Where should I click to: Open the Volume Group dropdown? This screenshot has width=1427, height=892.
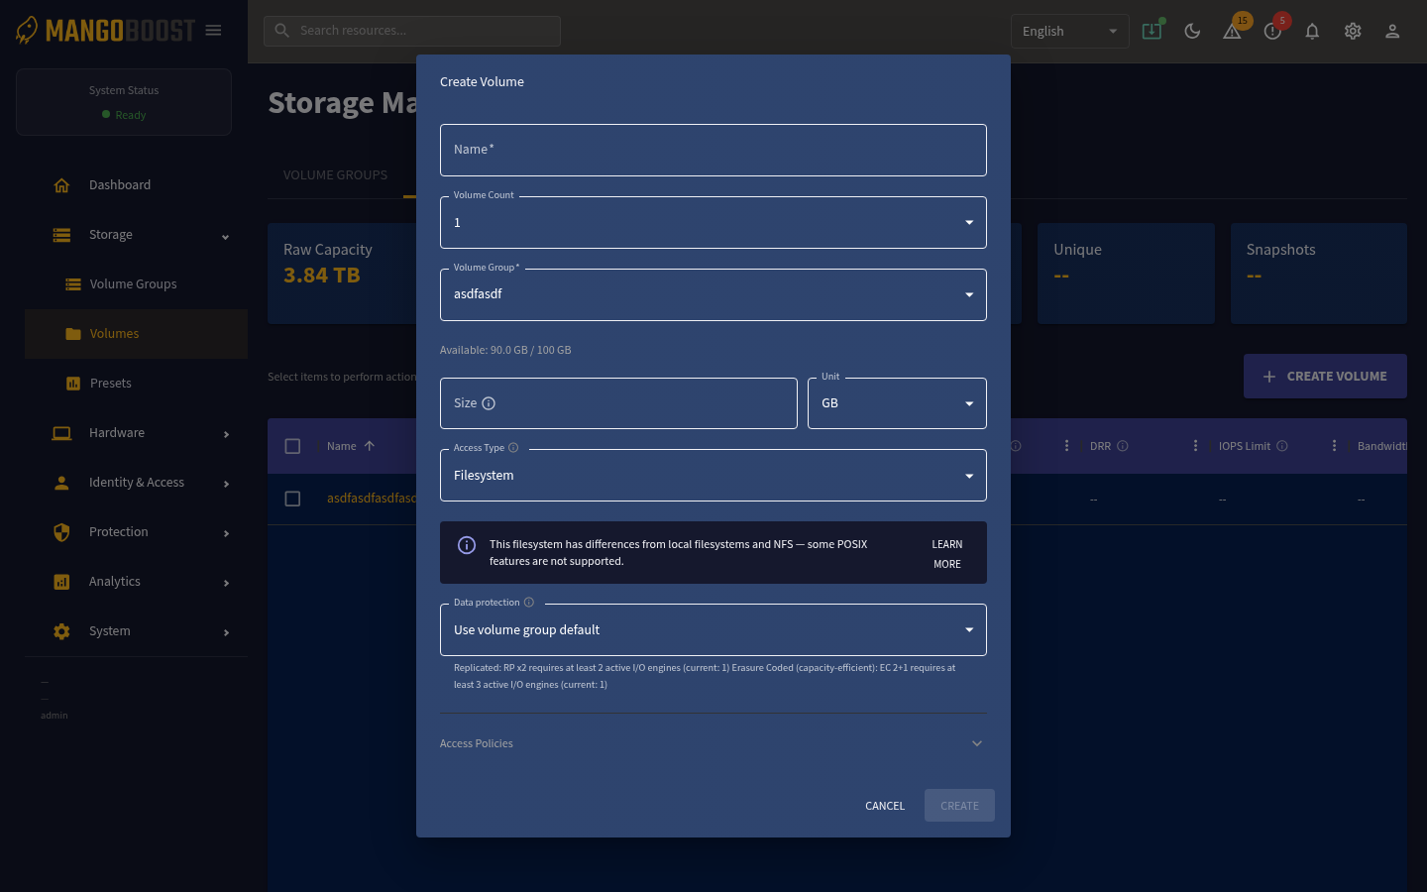pos(713,294)
